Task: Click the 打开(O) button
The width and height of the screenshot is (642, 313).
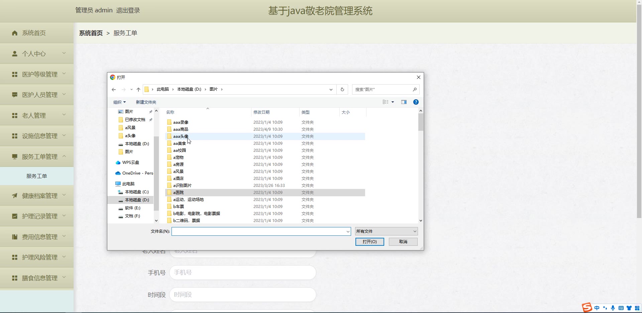Action: tap(369, 242)
